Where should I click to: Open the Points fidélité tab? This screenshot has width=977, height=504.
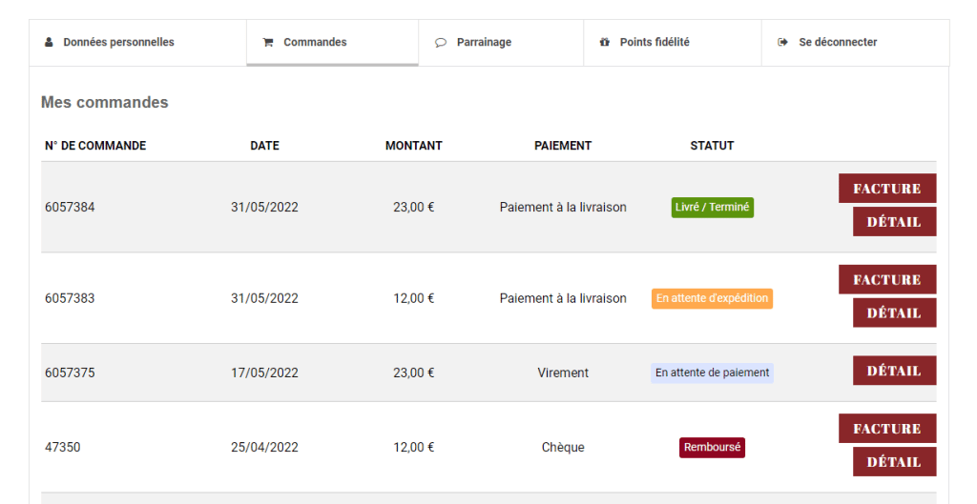[673, 42]
